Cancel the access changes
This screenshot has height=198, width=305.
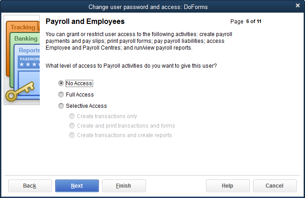pyautogui.click(x=275, y=186)
